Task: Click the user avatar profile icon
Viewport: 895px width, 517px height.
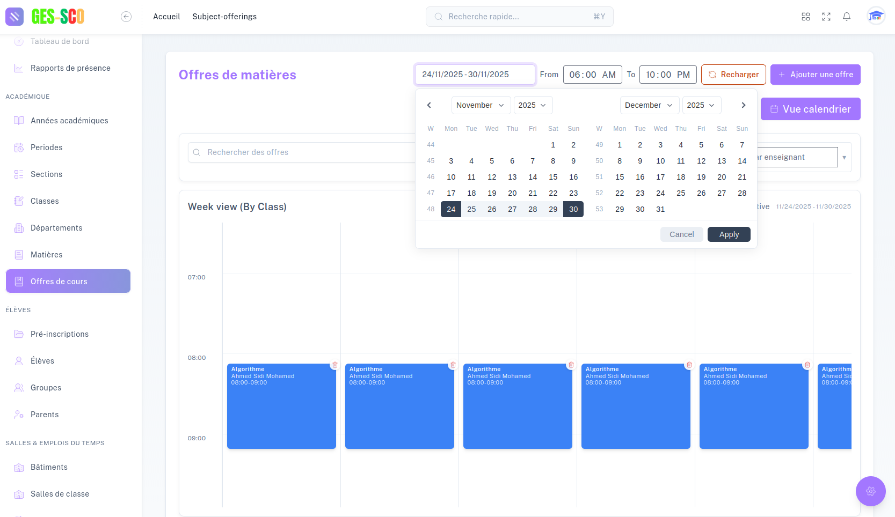Action: click(876, 16)
